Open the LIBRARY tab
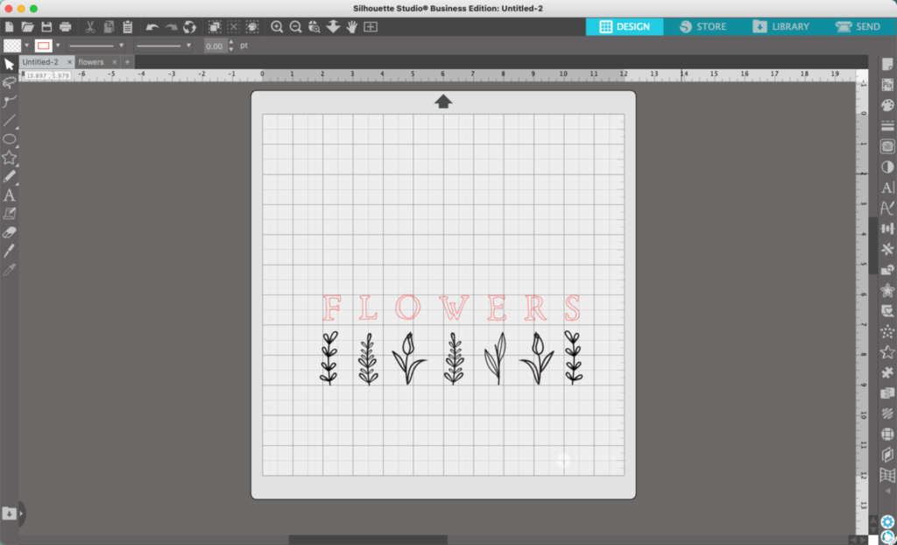Viewport: 897px width, 545px height. pyautogui.click(x=780, y=26)
